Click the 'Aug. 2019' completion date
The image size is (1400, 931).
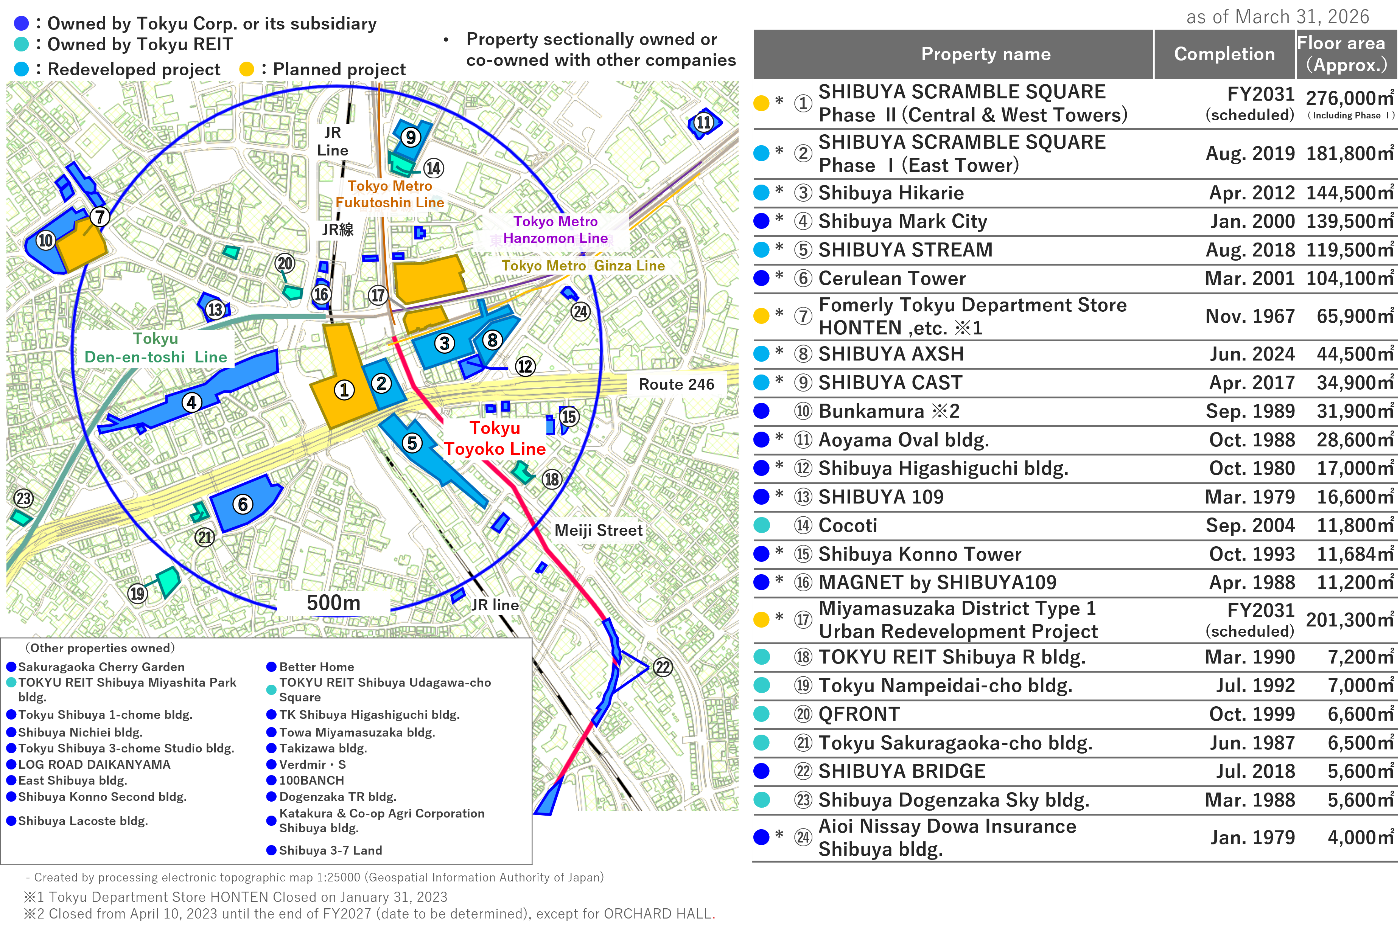click(x=1250, y=154)
